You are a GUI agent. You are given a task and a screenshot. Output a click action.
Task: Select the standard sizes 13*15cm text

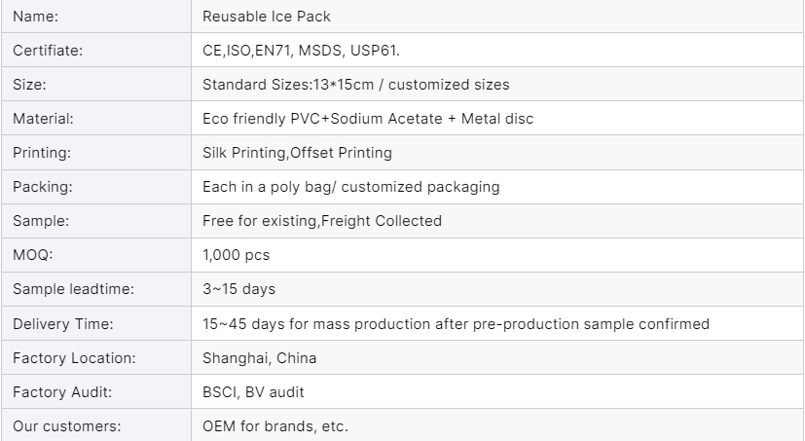tap(355, 85)
